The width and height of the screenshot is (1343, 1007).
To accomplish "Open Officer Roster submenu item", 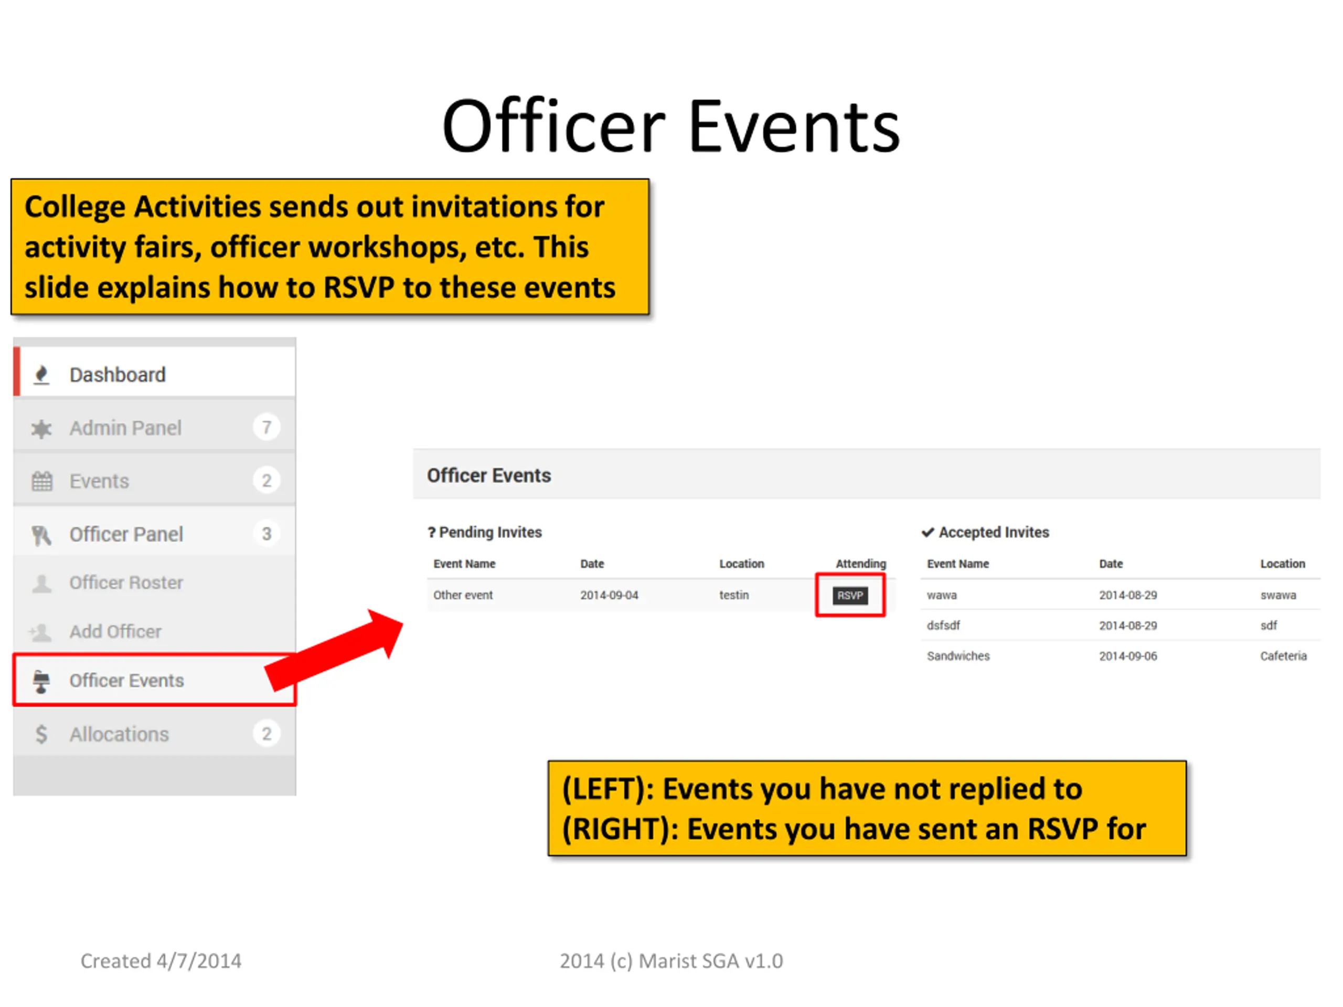I will (155, 582).
